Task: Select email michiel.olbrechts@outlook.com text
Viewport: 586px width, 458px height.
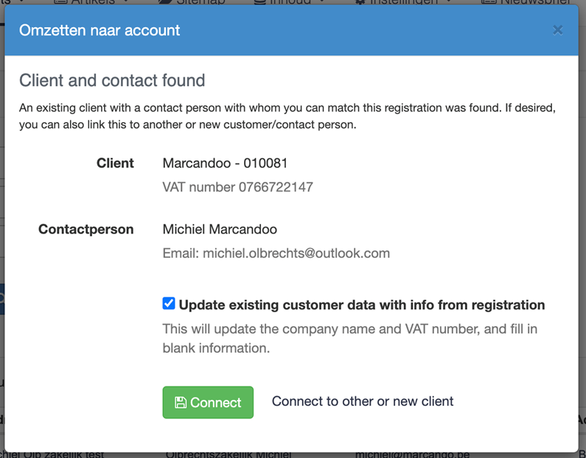Action: pos(276,253)
